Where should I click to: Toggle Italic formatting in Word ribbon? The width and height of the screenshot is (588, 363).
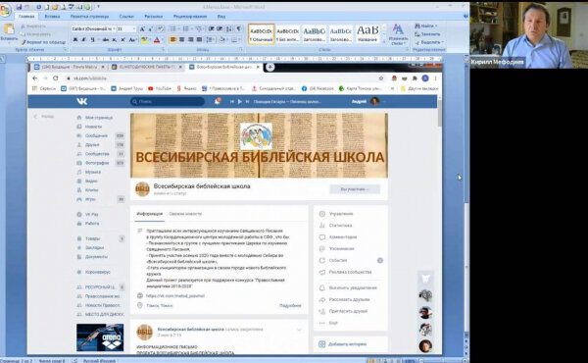point(83,39)
